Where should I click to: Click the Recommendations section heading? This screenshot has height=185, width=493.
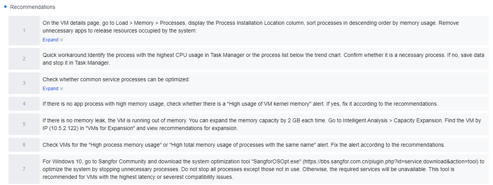point(33,7)
